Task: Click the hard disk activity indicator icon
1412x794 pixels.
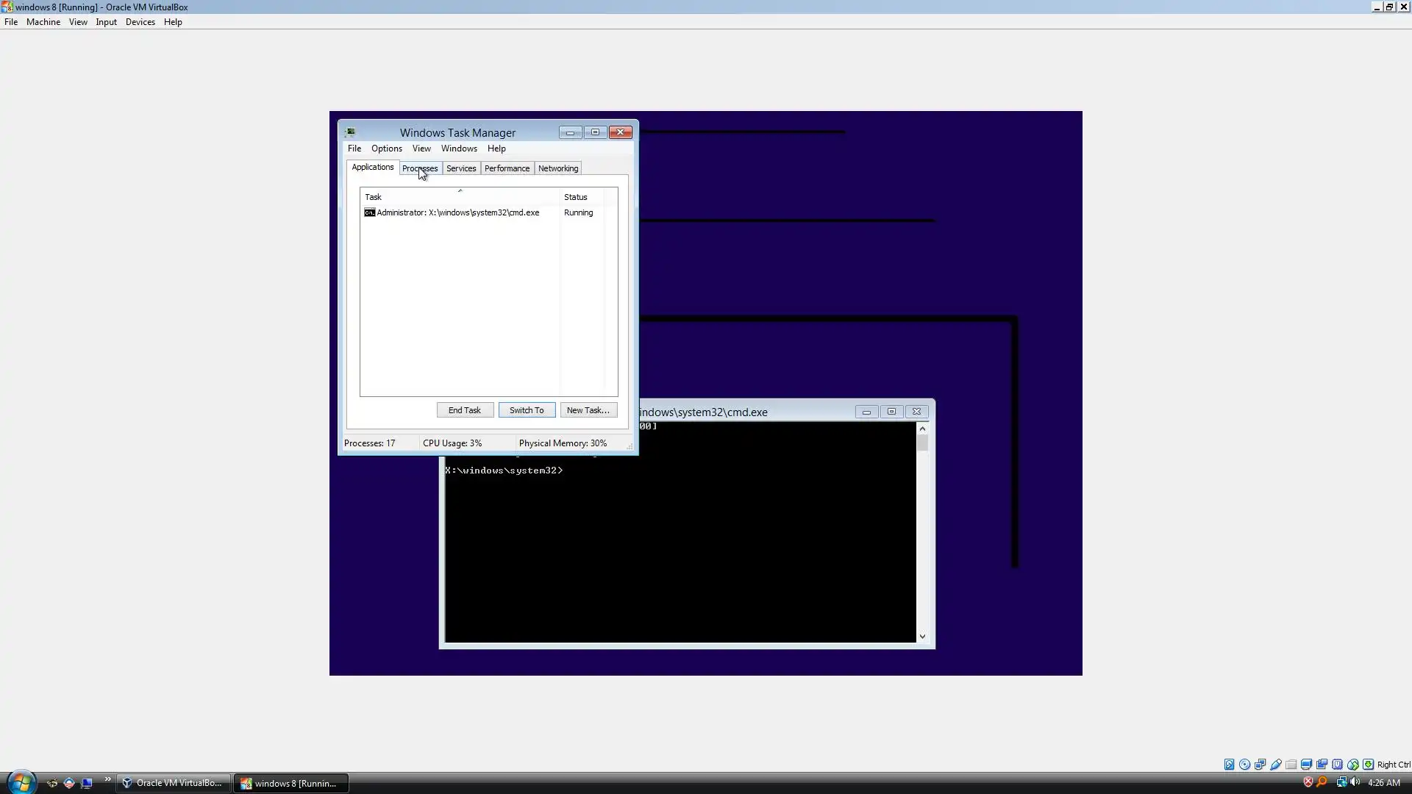Action: (1229, 765)
